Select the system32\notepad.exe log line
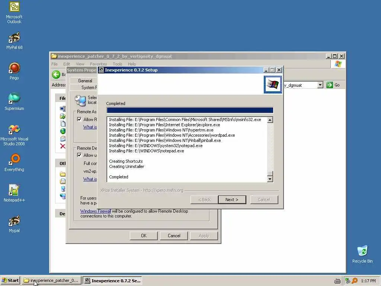Image resolution: width=381 pixels, height=286 pixels. click(x=156, y=146)
